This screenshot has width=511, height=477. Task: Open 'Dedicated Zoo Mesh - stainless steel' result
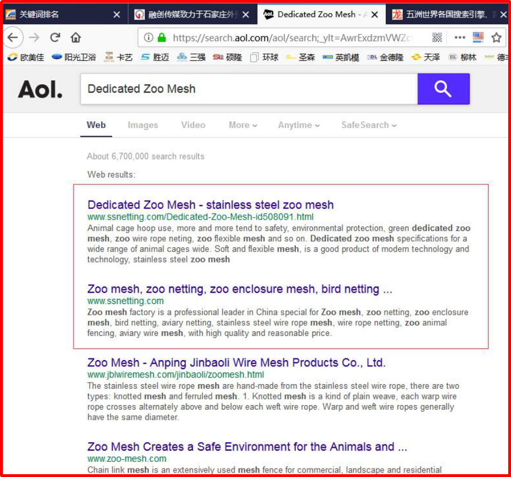211,205
